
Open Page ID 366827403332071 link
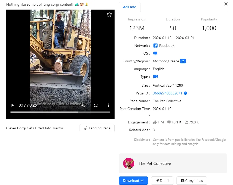click(x=167, y=93)
